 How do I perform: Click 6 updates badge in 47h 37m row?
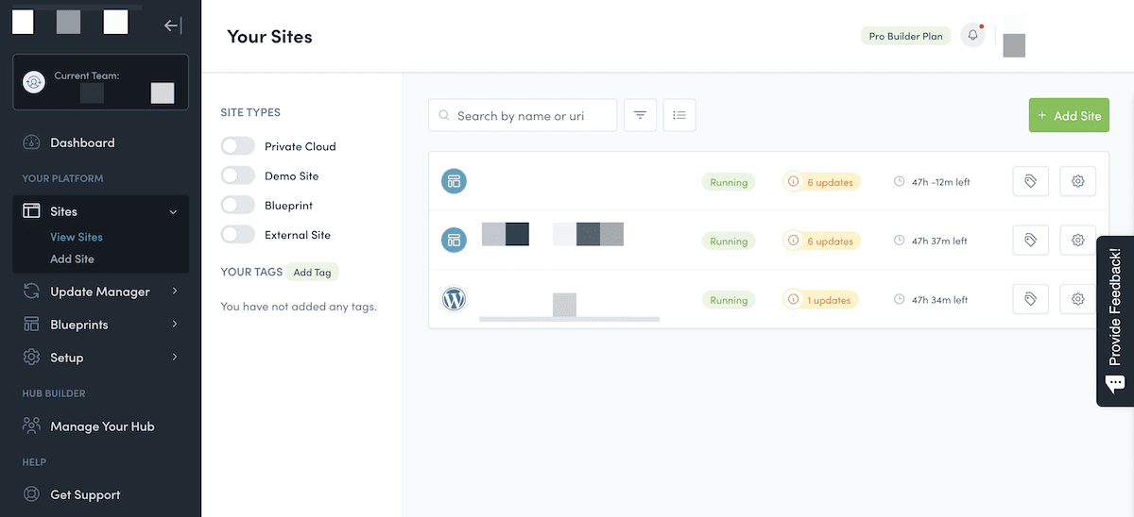(822, 241)
